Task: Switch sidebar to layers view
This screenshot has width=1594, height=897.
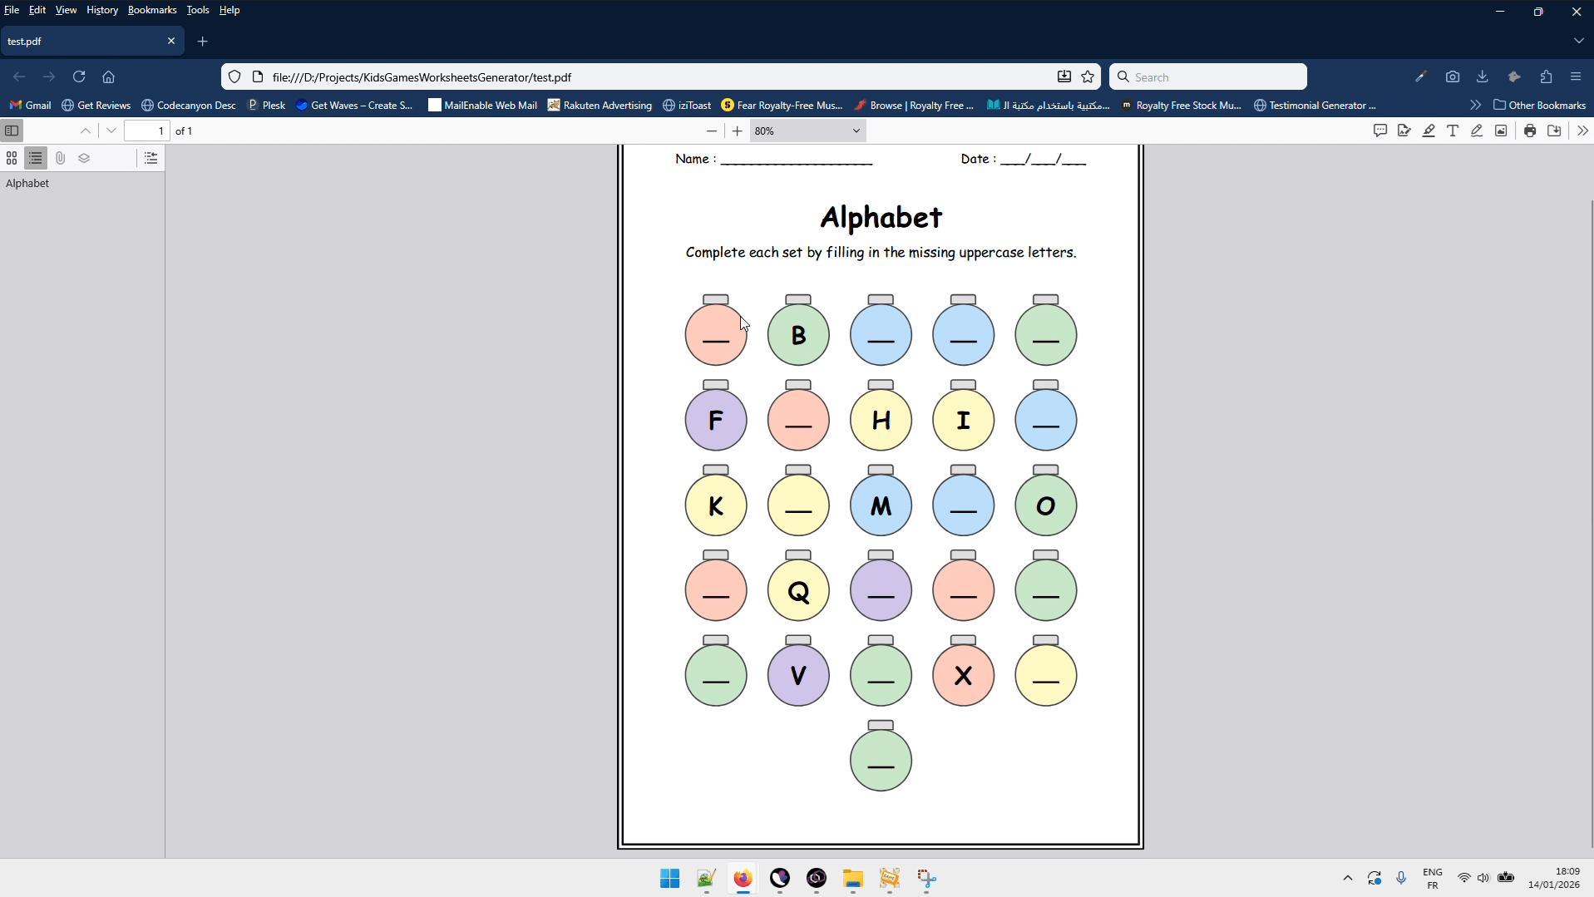Action: pyautogui.click(x=84, y=158)
